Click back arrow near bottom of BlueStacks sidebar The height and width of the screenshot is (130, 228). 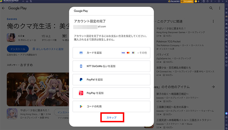pos(226,121)
